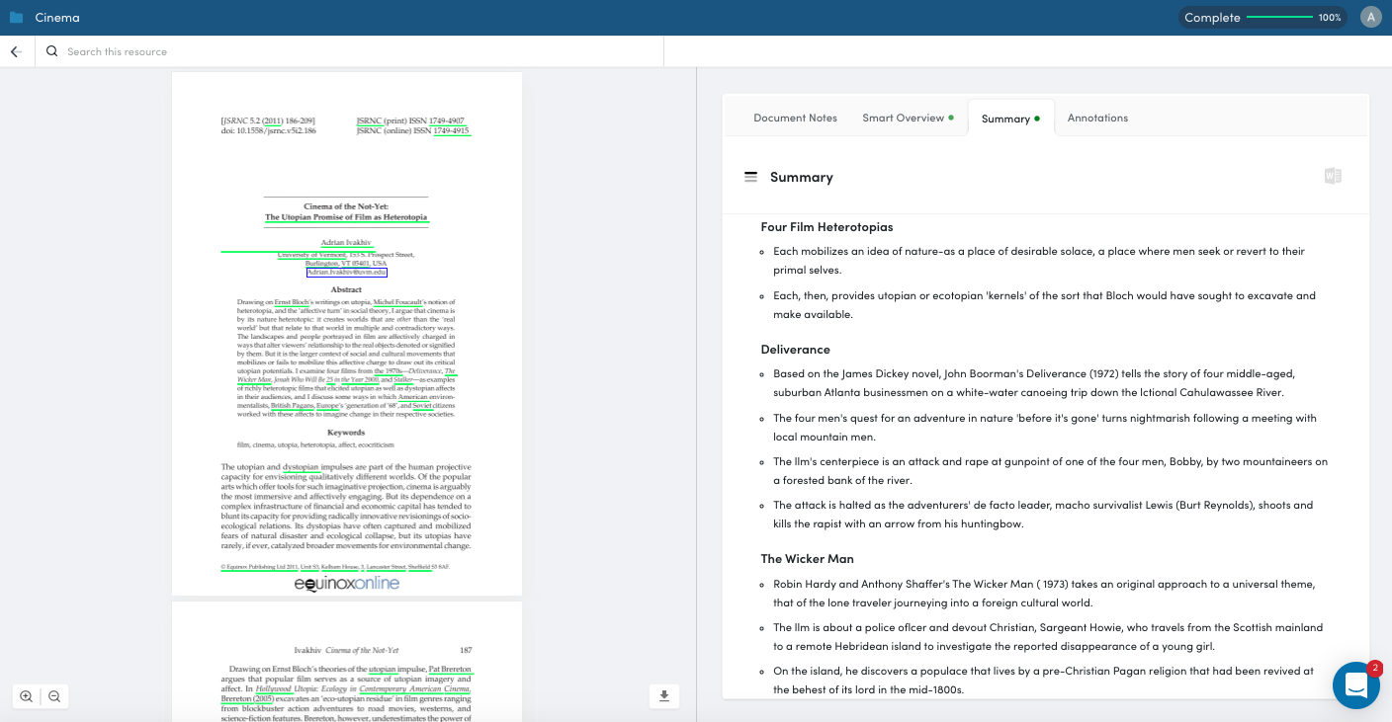Click the search magnifier icon
This screenshot has width=1392, height=722.
52,51
